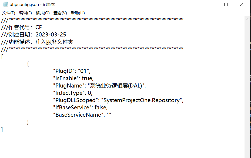The image size is (251, 158).
Task: Open the 文件(F) menu
Action: (x=9, y=13)
